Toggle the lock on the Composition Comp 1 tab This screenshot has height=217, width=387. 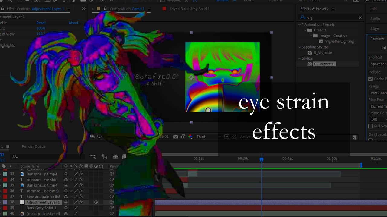coord(105,9)
